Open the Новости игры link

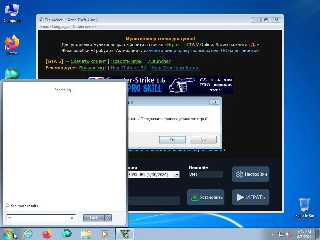click(x=127, y=61)
